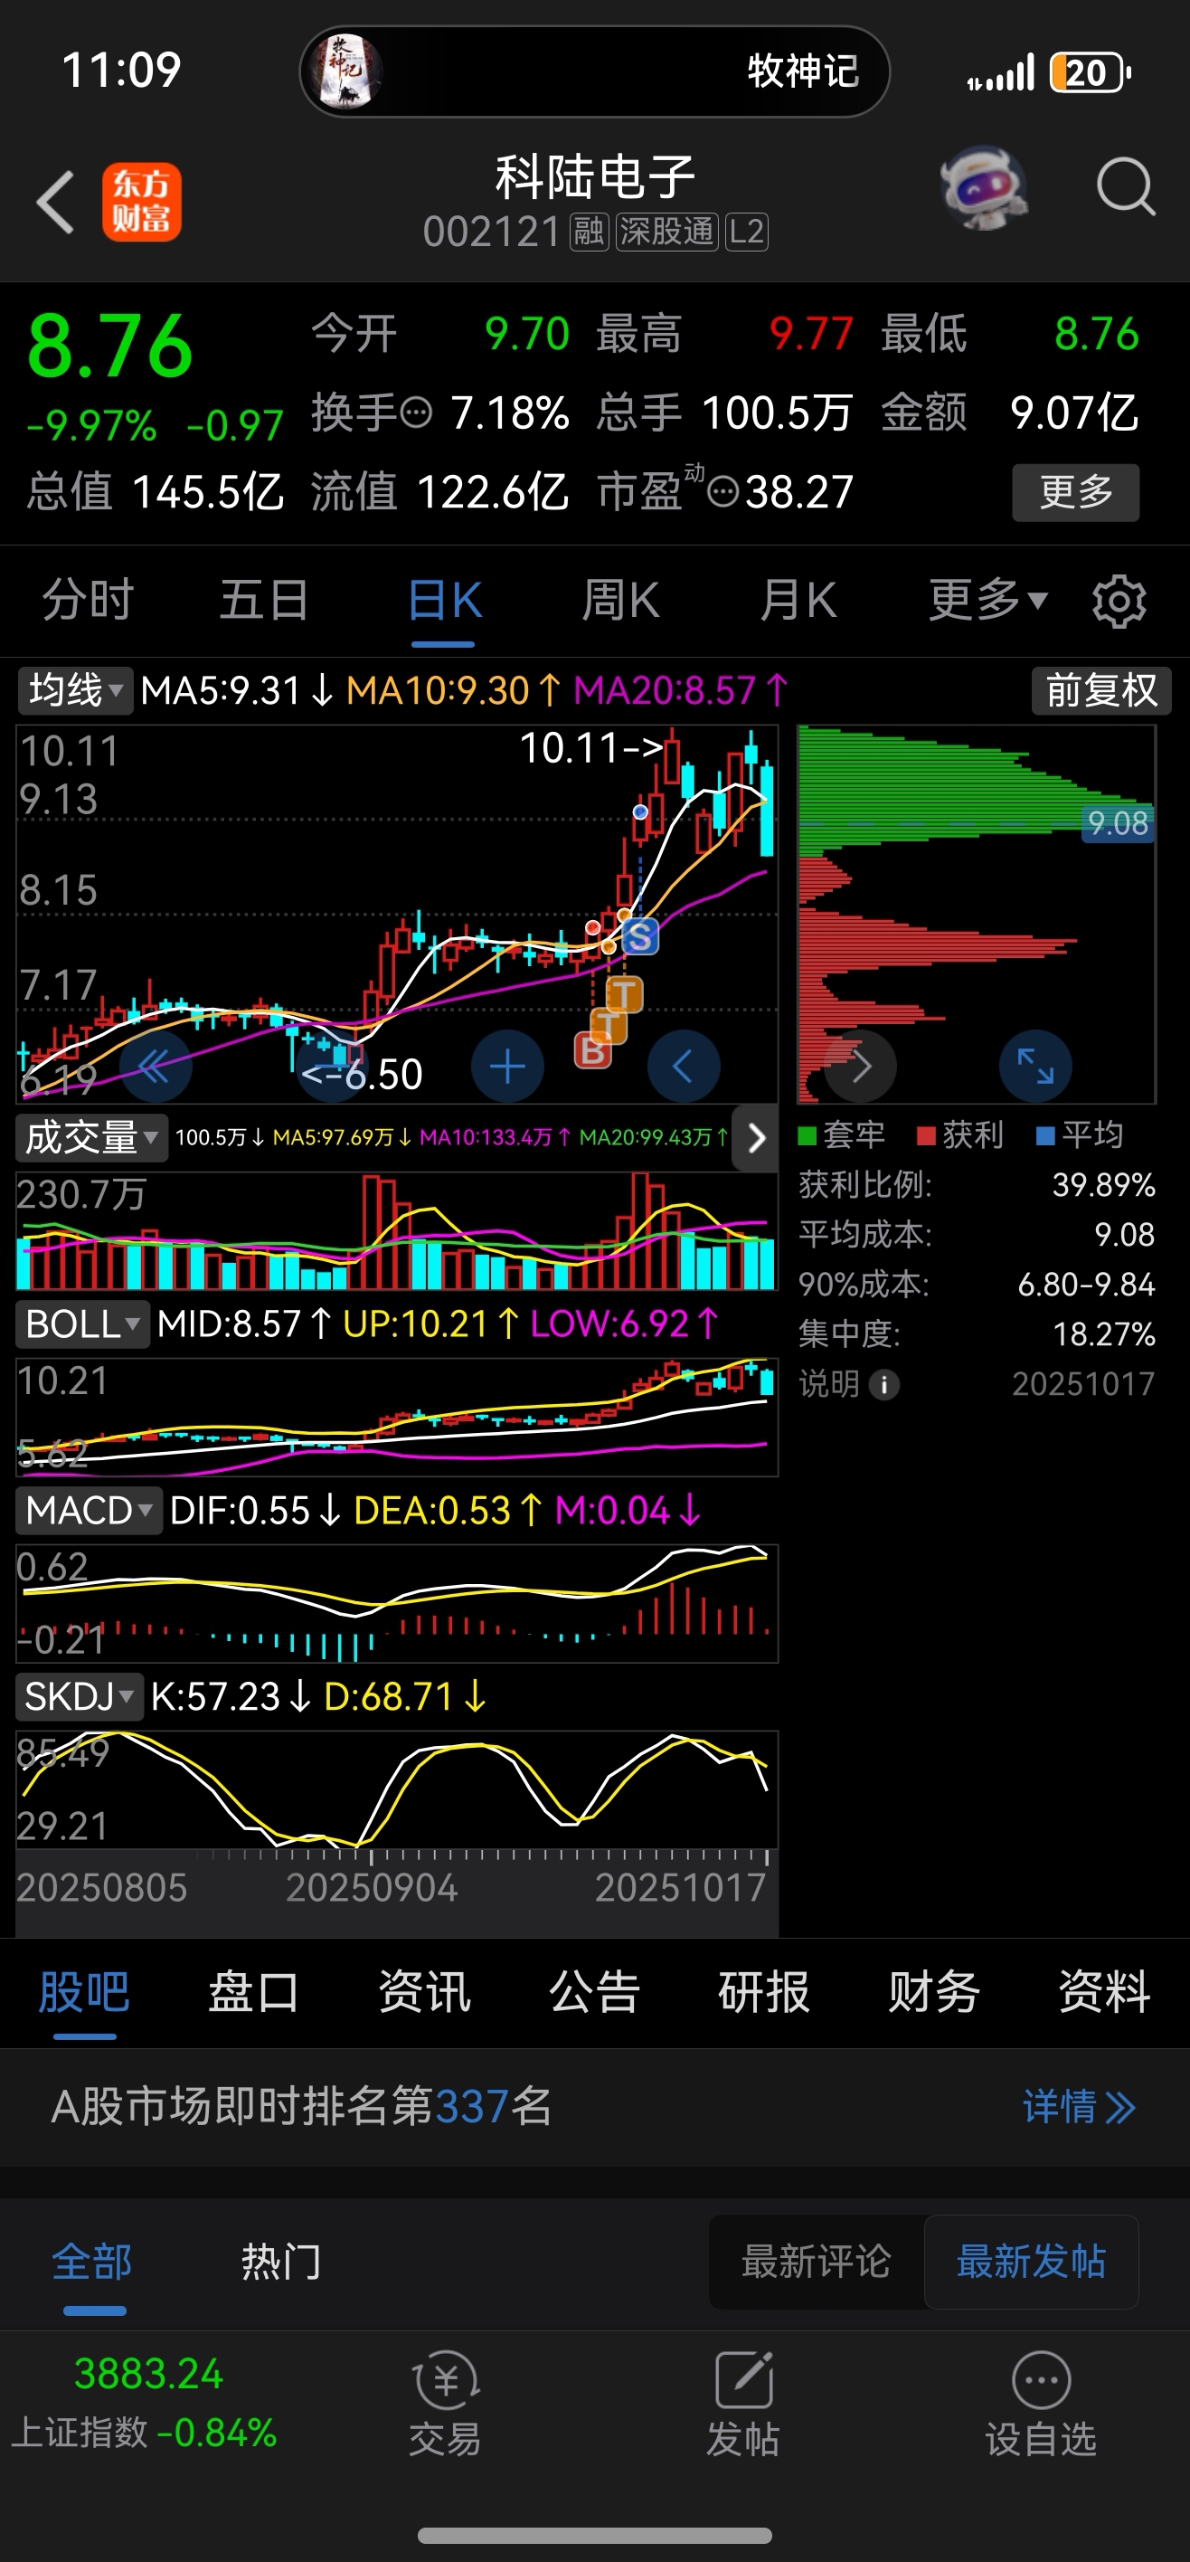This screenshot has height=2562, width=1190.
Task: Tap the 市盈 ratio emoji icon
Action: (x=722, y=491)
